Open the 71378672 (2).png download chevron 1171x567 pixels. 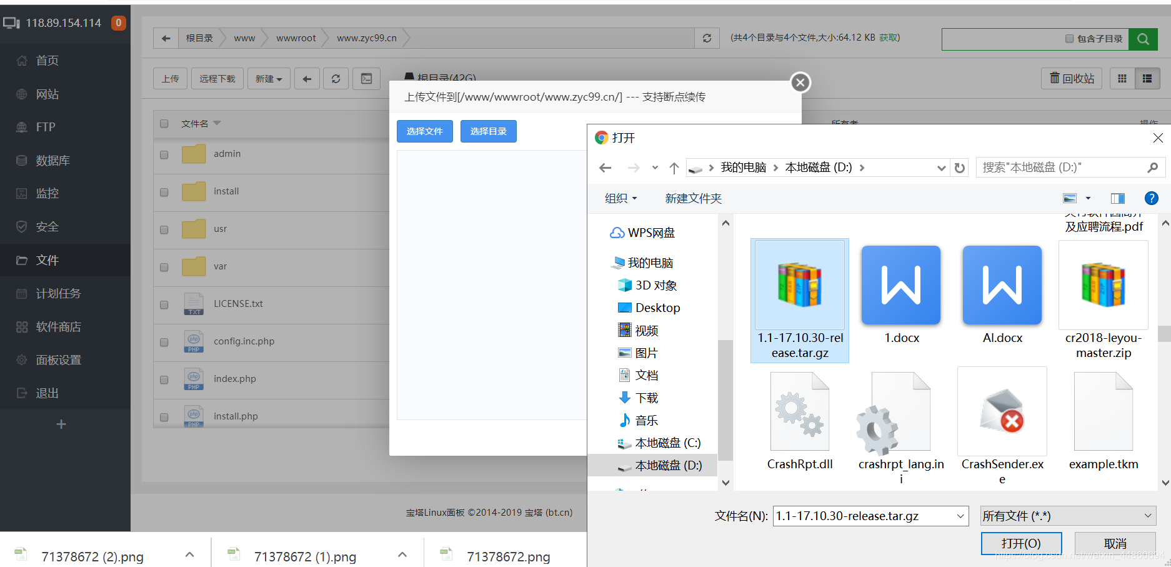point(190,554)
